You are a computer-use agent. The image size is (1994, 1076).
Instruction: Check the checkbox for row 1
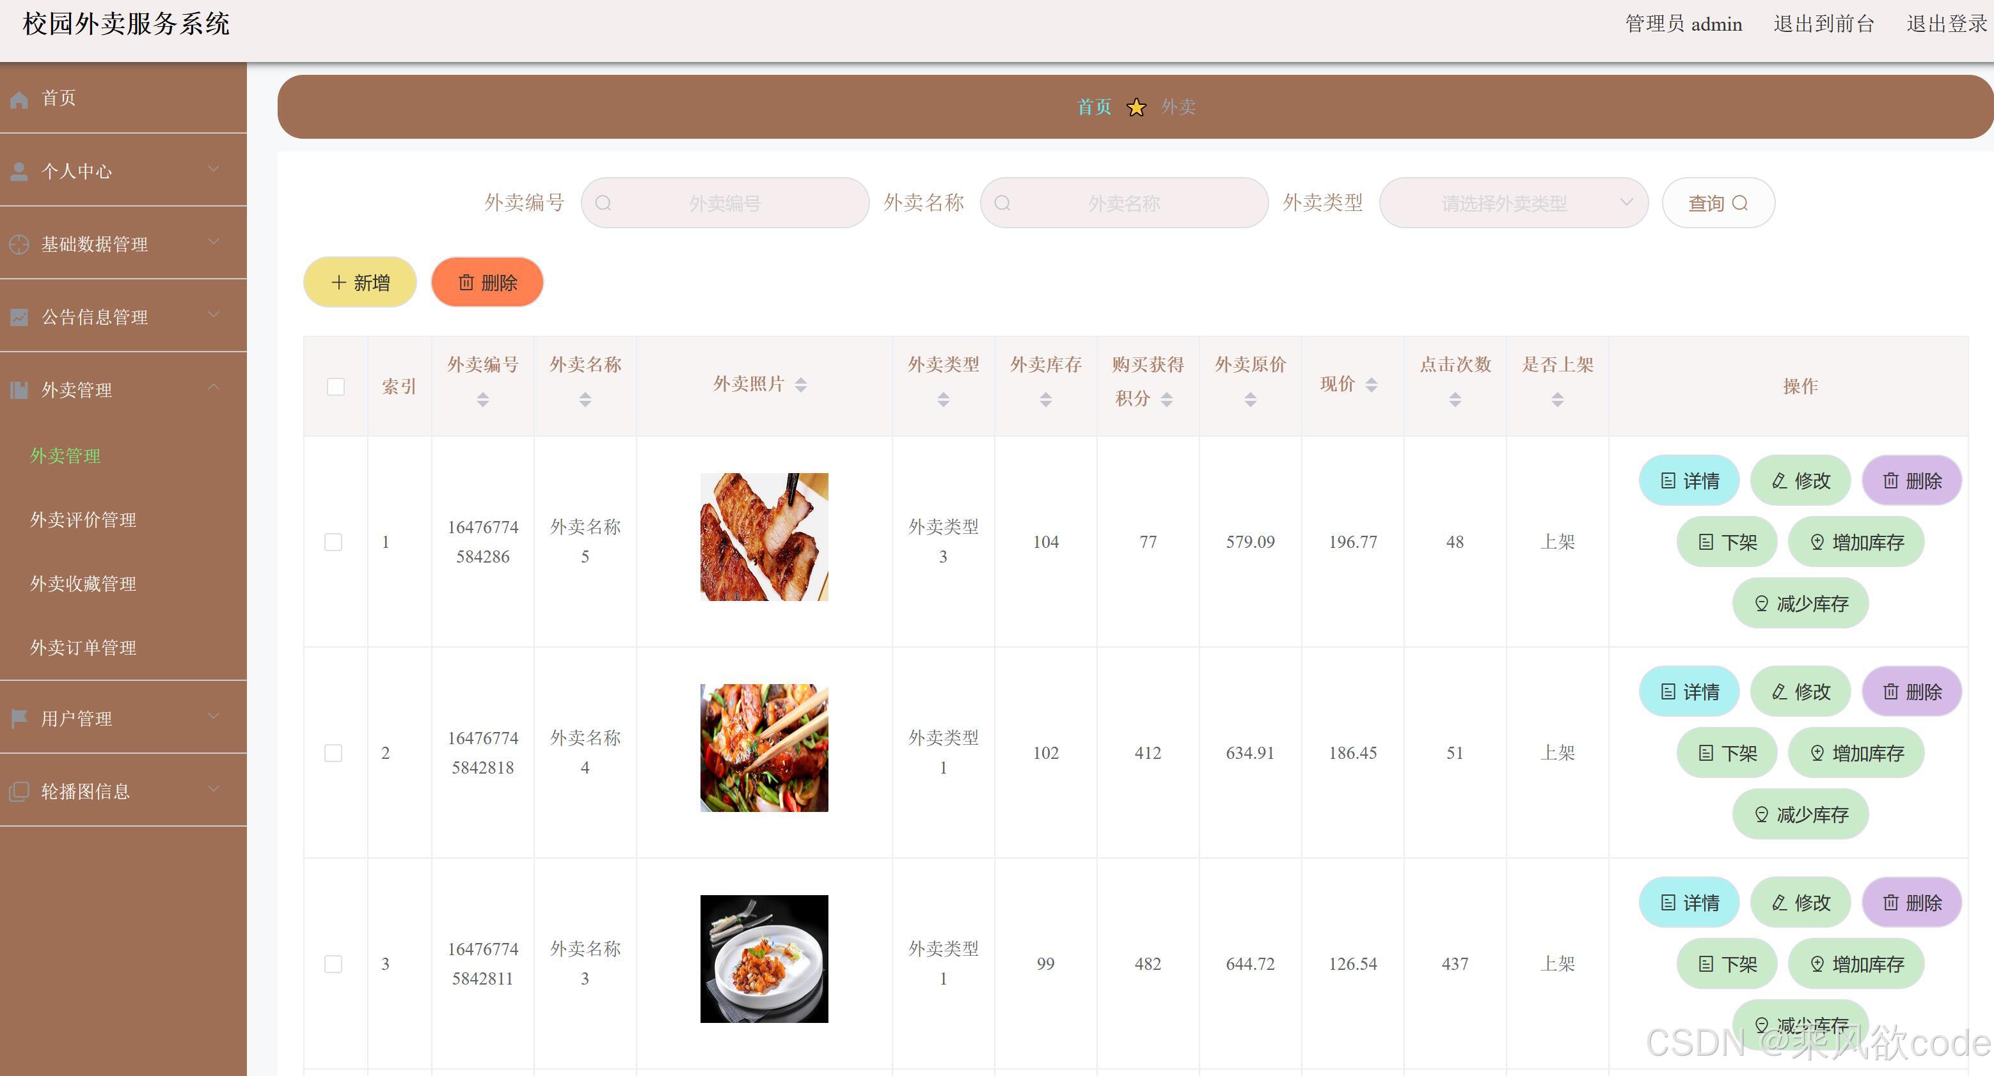pos(334,542)
